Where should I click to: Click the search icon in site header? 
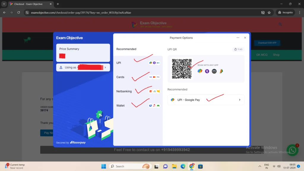tap(280, 24)
